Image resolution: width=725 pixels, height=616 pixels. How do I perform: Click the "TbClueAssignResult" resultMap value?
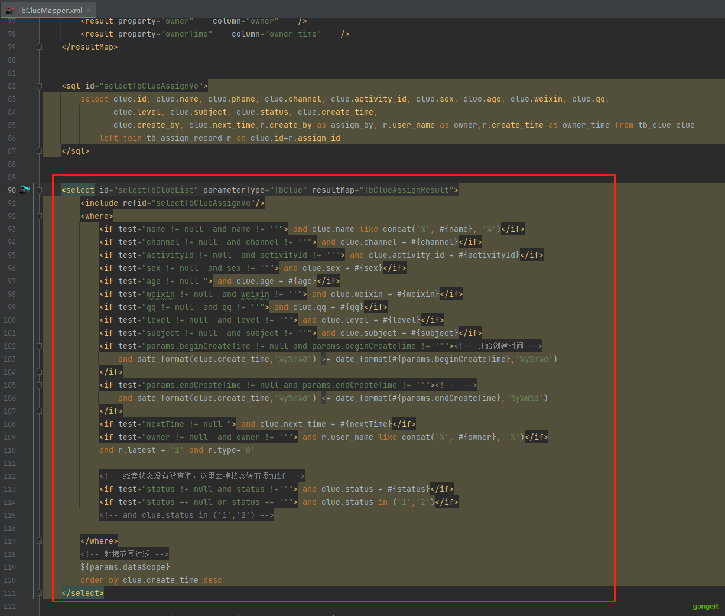pyautogui.click(x=407, y=190)
